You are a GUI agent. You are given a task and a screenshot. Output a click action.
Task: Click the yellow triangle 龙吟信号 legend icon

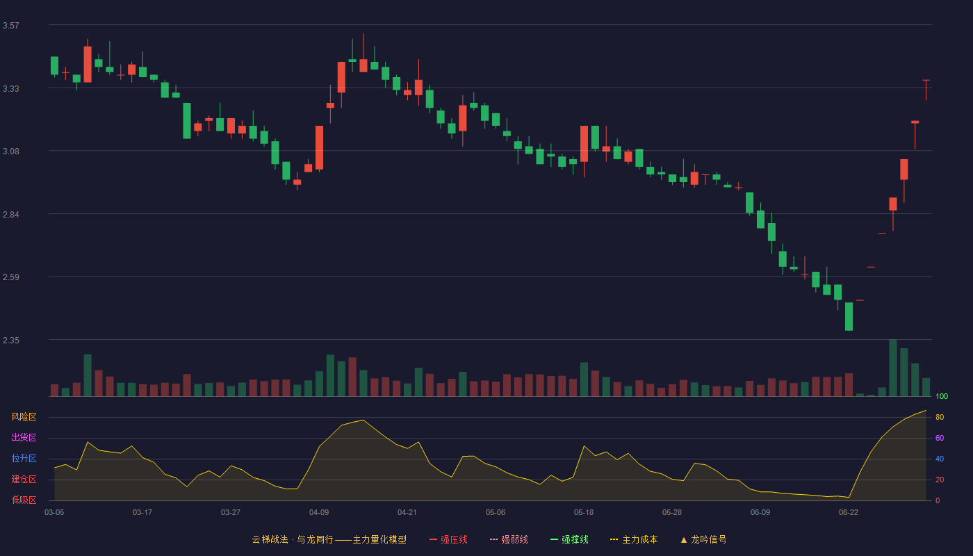pyautogui.click(x=684, y=539)
